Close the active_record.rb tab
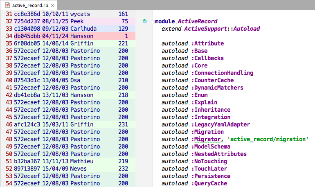Viewport: 315px width, 187px height. [x=52, y=6]
